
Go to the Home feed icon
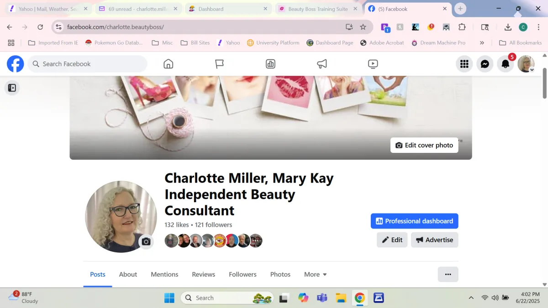point(169,64)
